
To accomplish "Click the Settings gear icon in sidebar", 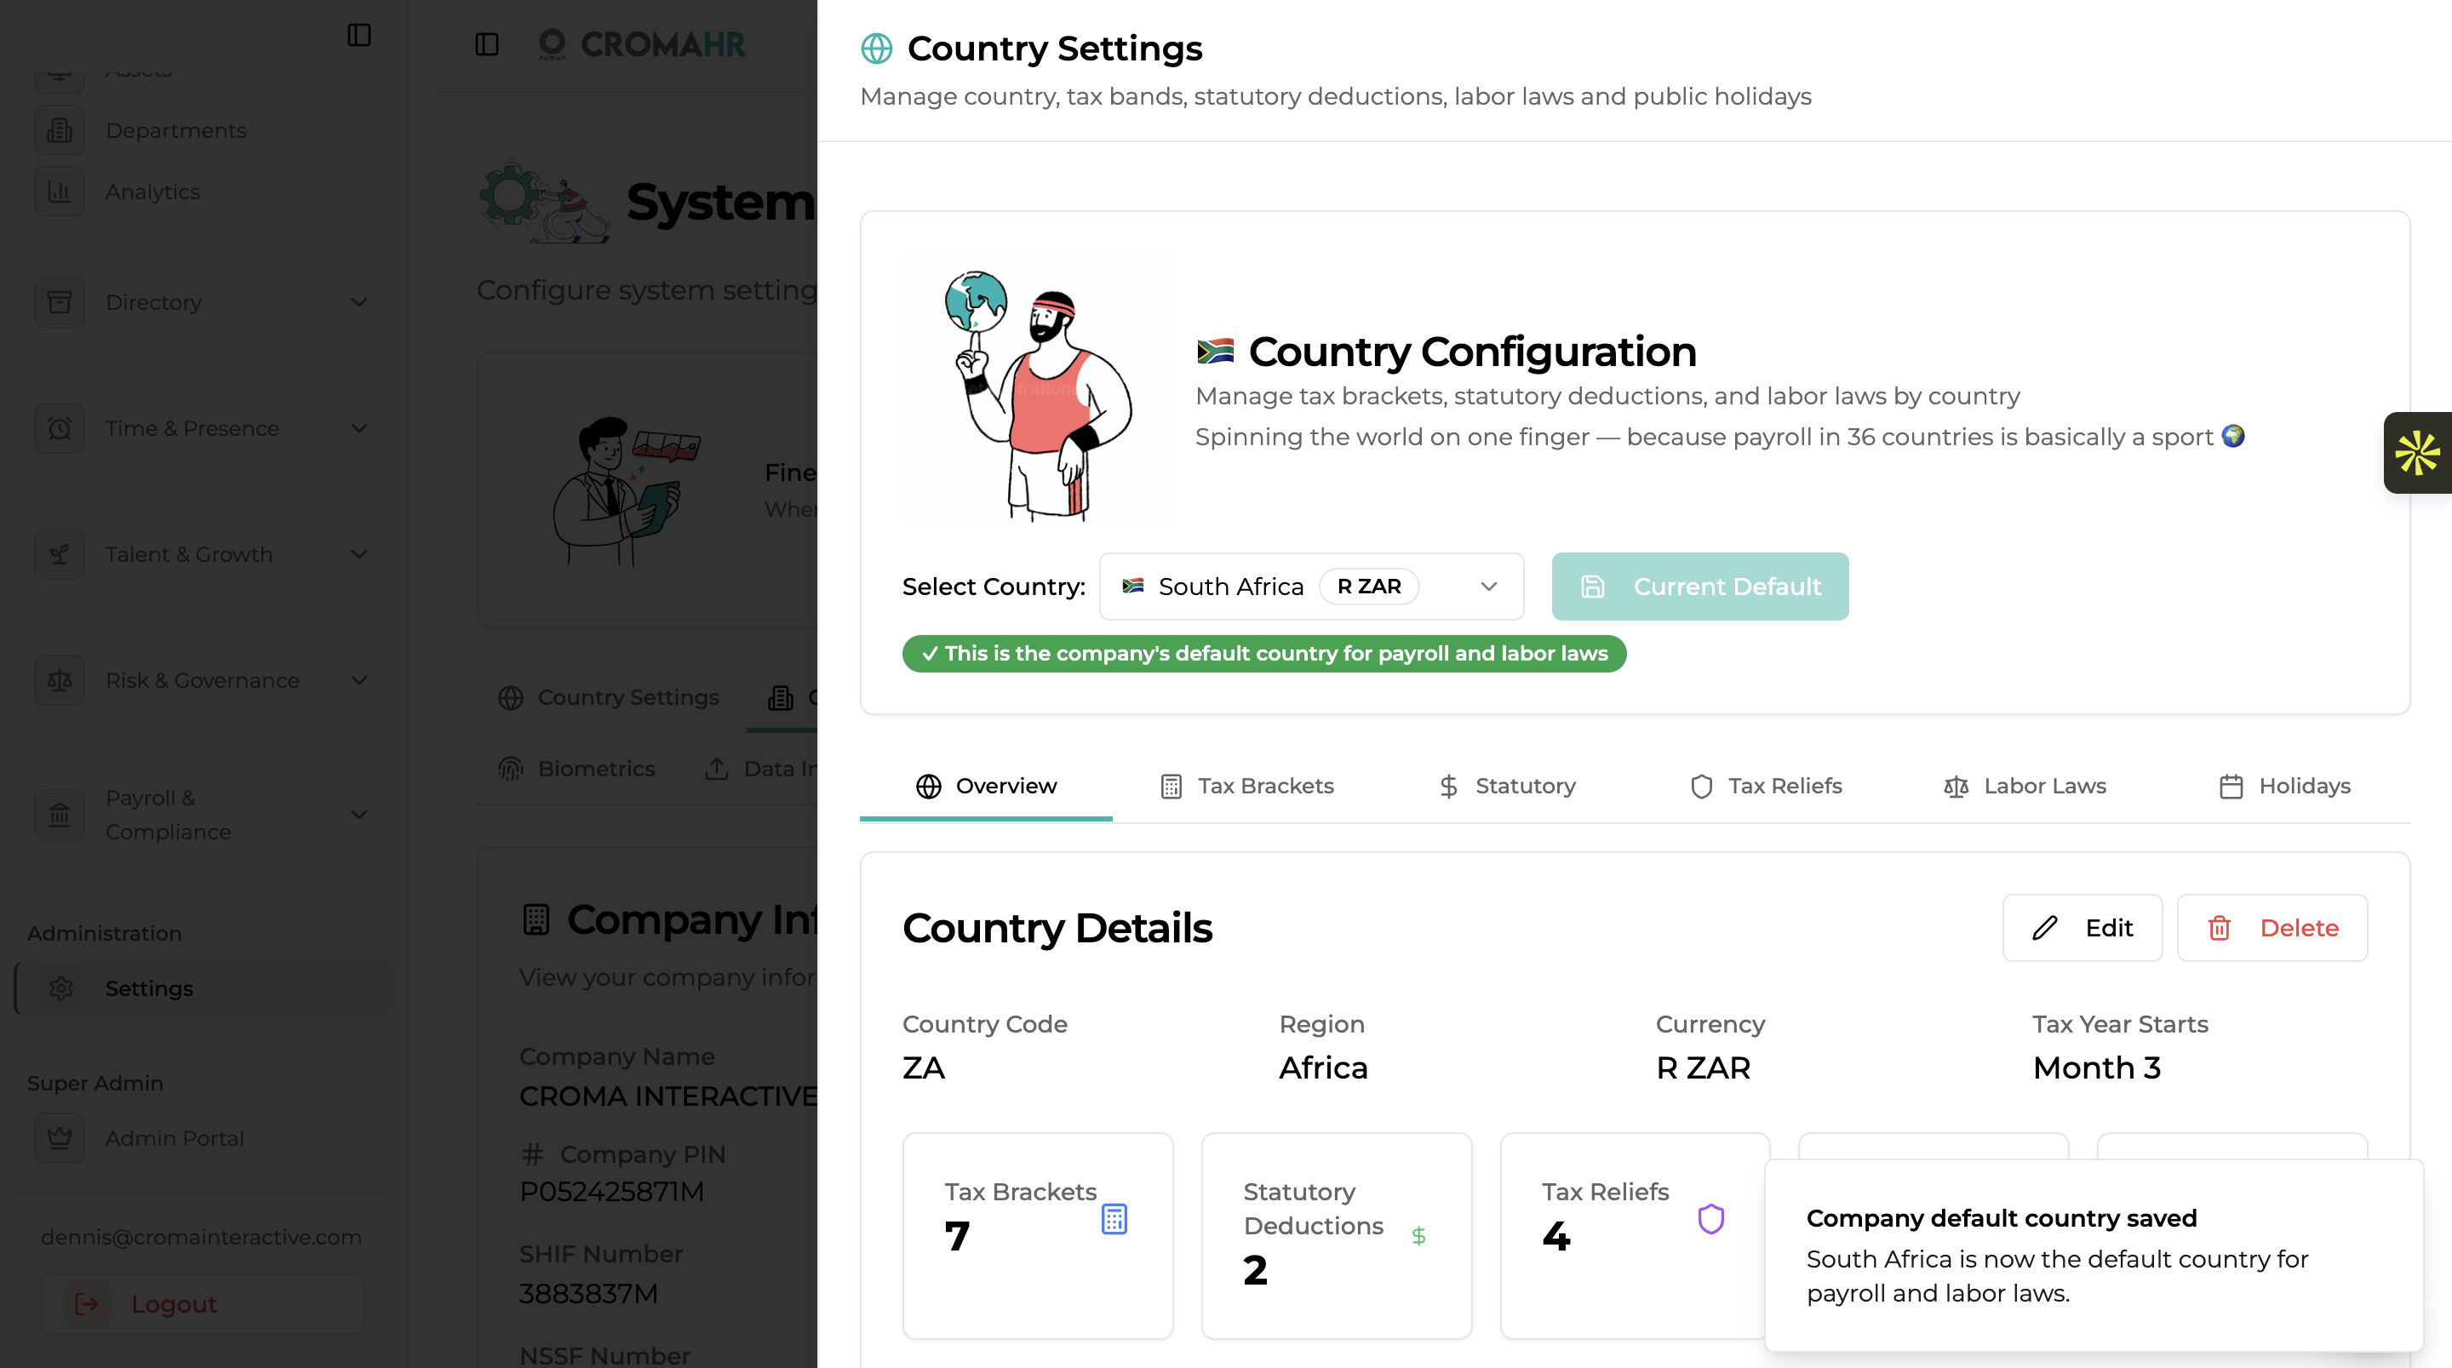I will pyautogui.click(x=61, y=988).
